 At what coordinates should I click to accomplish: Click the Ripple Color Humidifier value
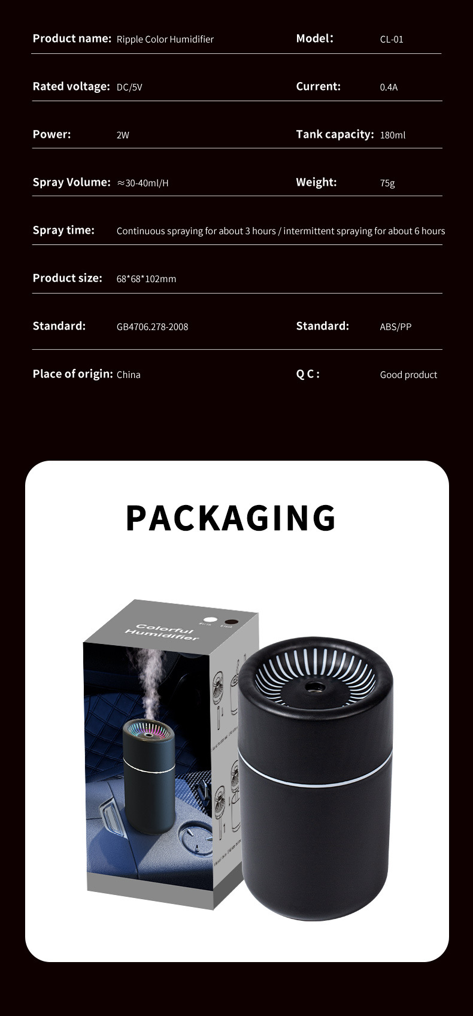click(x=165, y=40)
